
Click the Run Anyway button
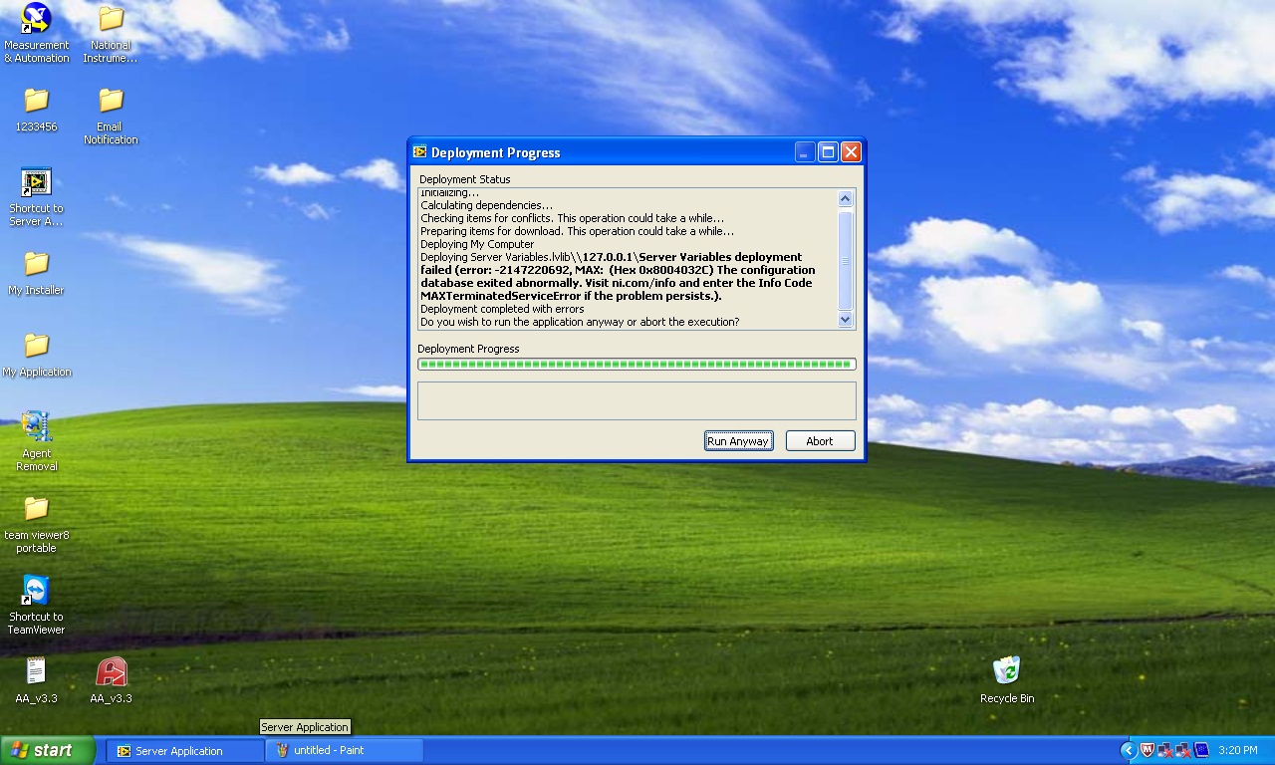738,441
